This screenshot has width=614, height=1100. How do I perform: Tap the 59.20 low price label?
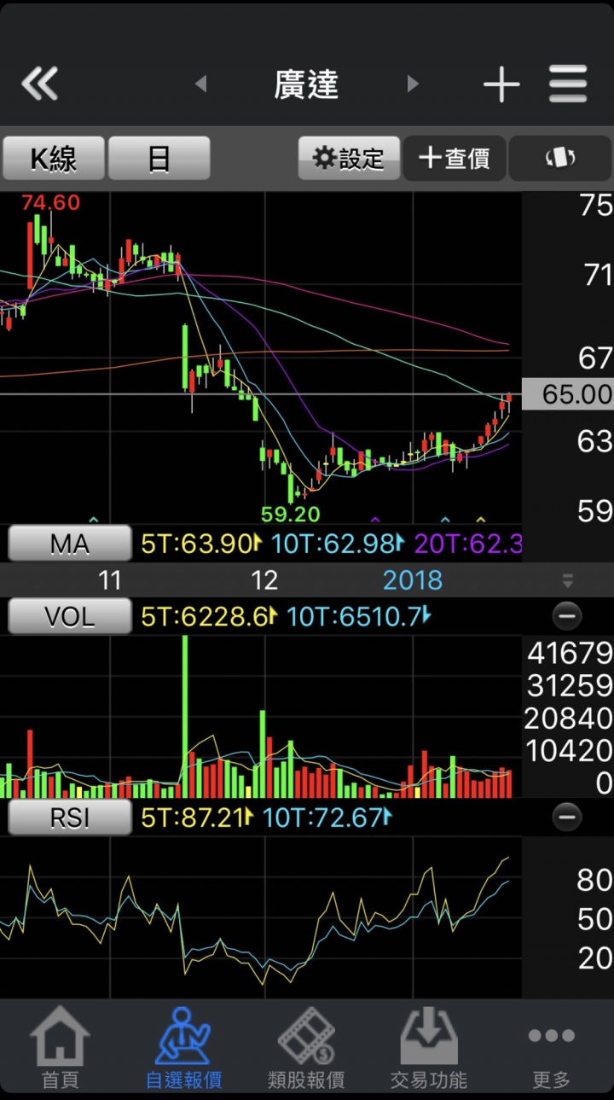[x=289, y=513]
